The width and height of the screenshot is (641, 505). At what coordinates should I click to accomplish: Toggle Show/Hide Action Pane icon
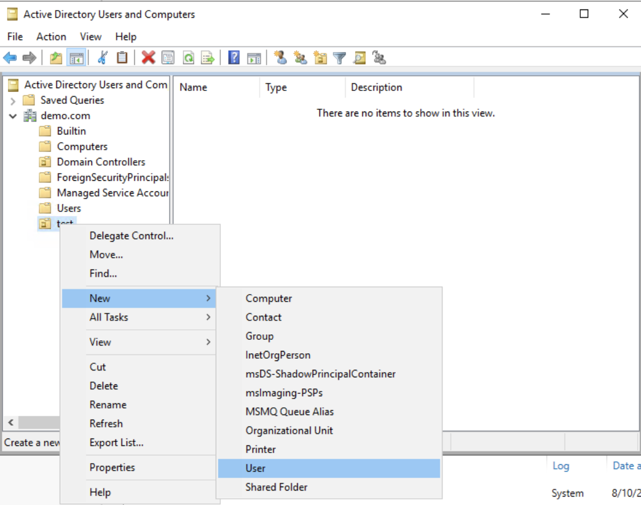254,57
